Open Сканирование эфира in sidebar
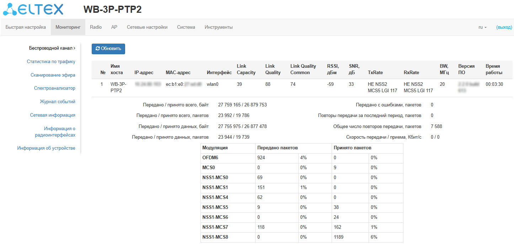 (x=53, y=75)
